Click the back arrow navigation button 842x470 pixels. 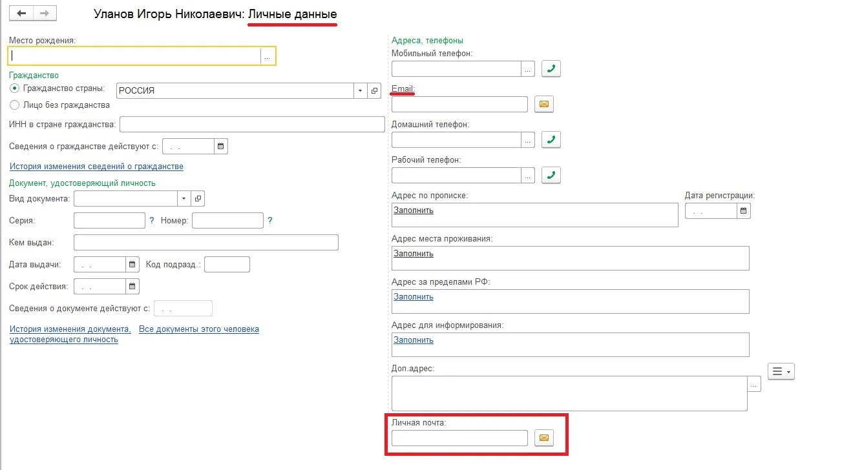[x=21, y=13]
